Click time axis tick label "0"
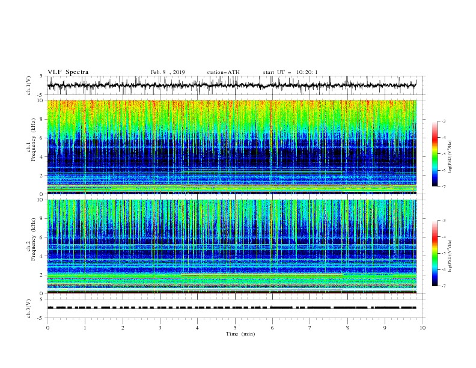Viewport: 476px width, 368px height. coord(47,328)
